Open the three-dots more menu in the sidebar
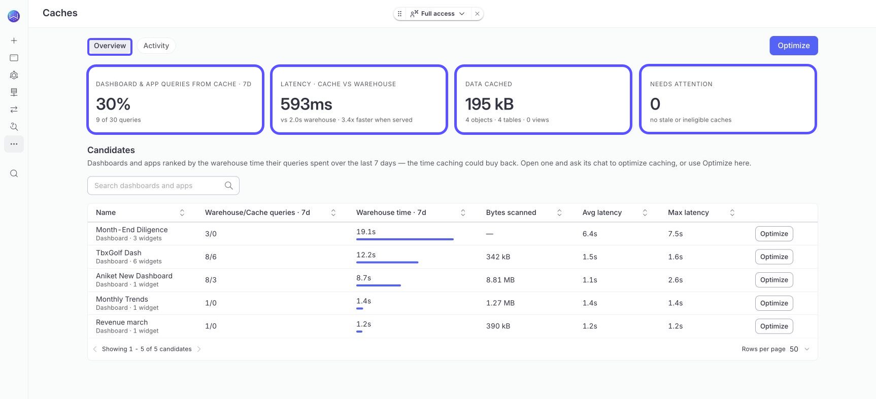Screen dimensions: 876x399 pos(14,144)
